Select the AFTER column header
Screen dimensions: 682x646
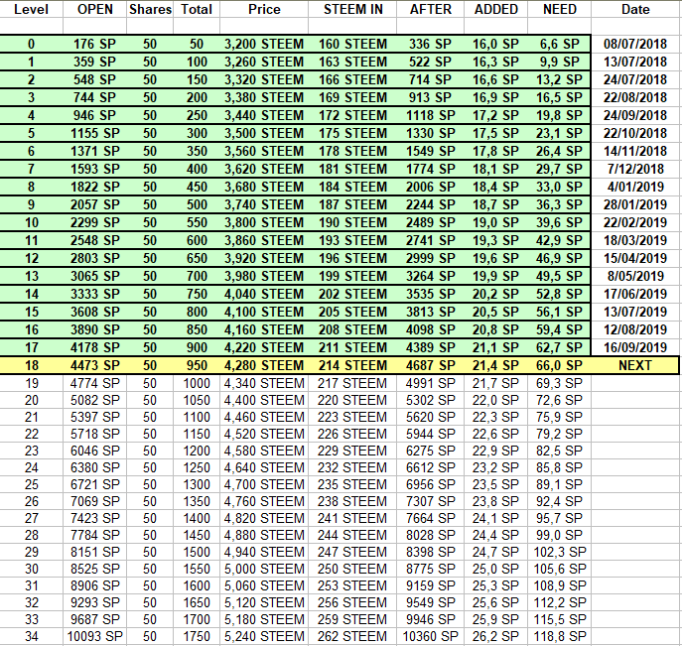[430, 9]
